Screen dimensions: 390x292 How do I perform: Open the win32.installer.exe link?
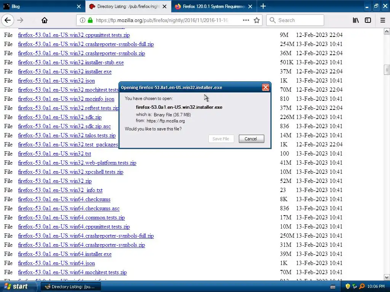point(65,71)
